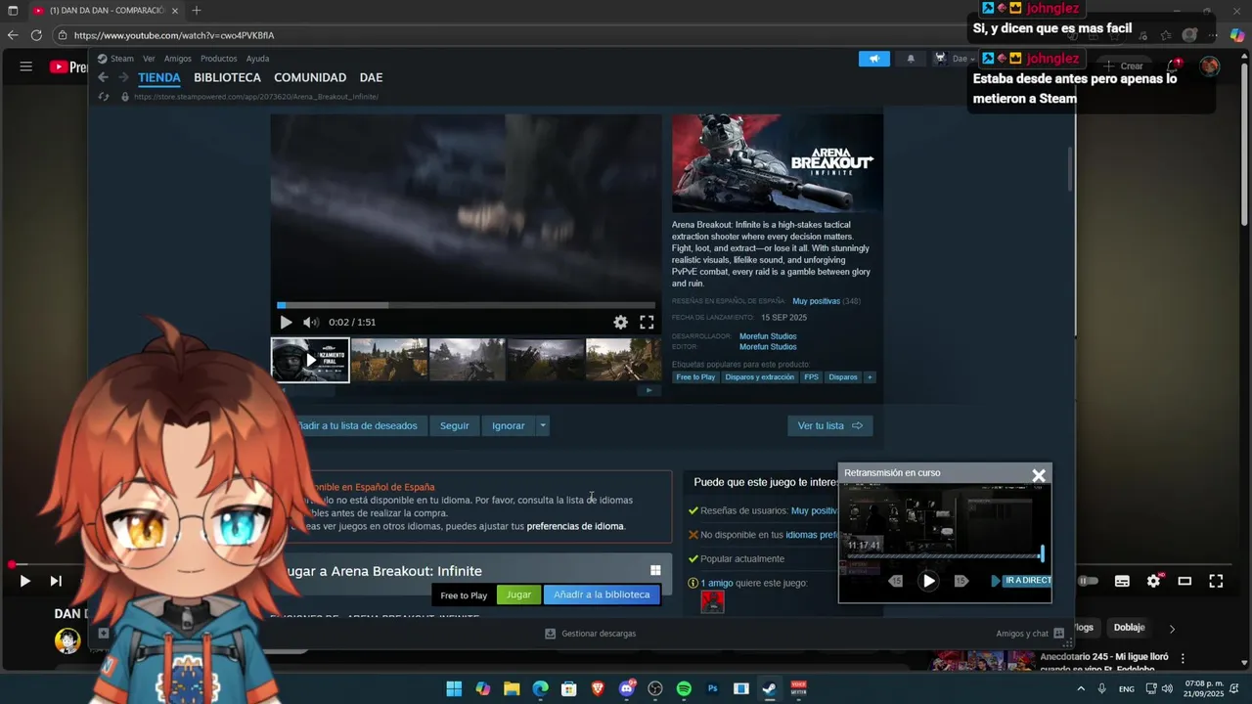1252x704 pixels.
Task: Go forward in Steam store navigation
Action: coord(123,77)
